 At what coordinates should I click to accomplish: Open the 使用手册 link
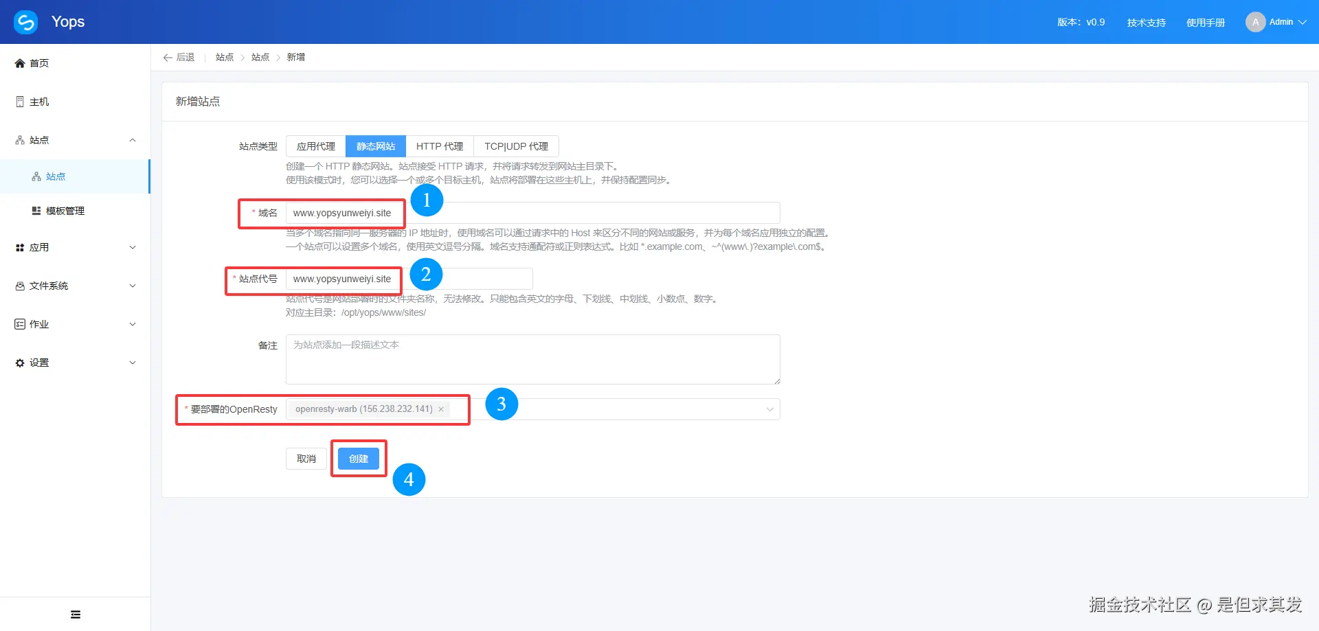point(1205,21)
